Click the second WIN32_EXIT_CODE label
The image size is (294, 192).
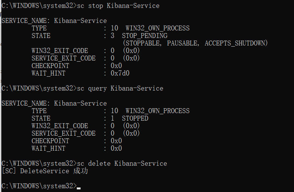click(x=60, y=126)
